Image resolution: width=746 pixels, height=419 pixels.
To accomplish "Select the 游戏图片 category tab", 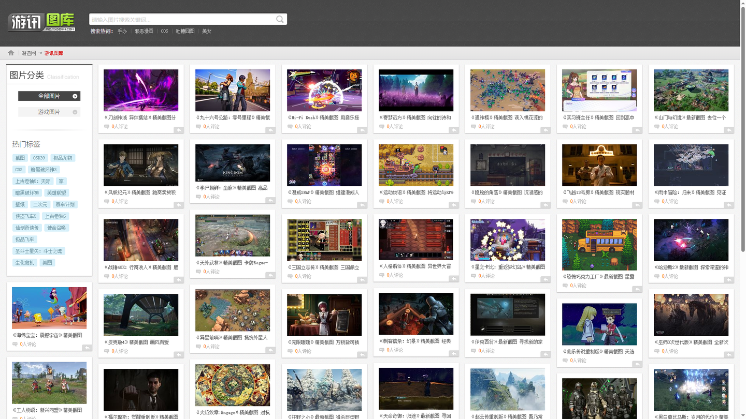I will 49,112.
